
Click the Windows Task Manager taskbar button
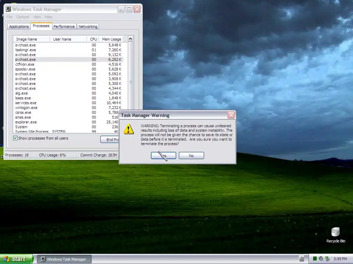64,259
